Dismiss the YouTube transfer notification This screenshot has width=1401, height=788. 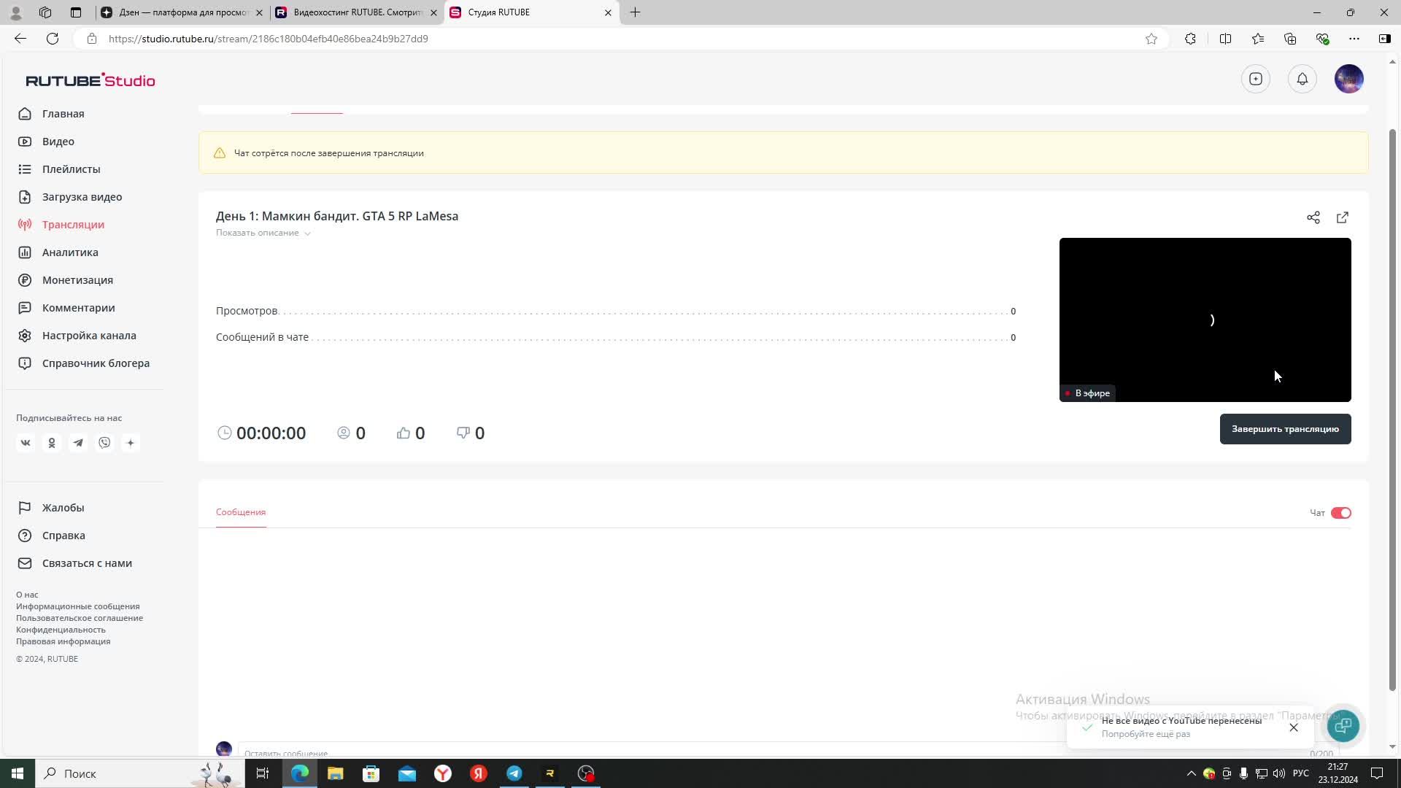point(1293,727)
